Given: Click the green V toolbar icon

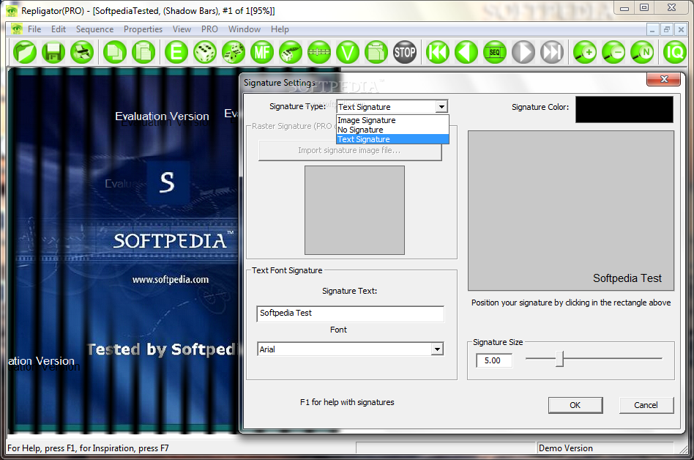Looking at the screenshot, I should (348, 52).
